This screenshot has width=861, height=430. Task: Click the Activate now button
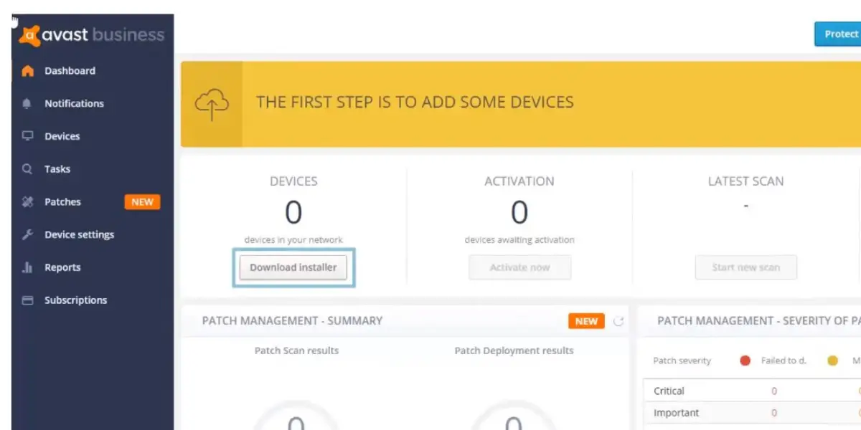click(520, 267)
